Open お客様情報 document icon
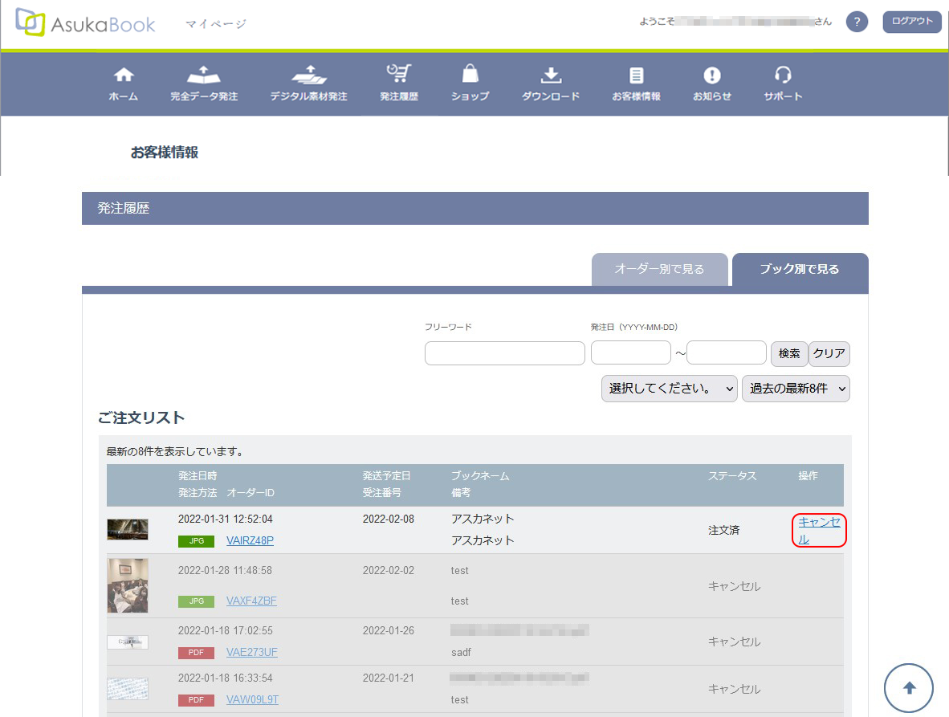The image size is (949, 717). [x=636, y=75]
